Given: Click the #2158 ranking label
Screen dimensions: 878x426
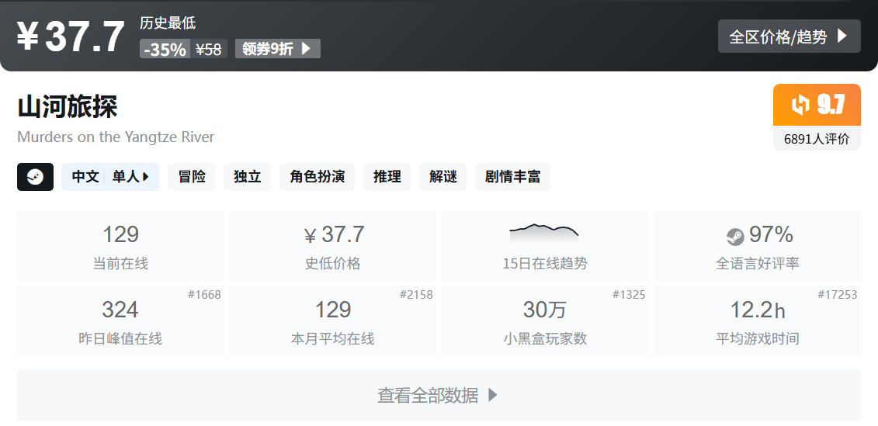Looking at the screenshot, I should pyautogui.click(x=416, y=294).
